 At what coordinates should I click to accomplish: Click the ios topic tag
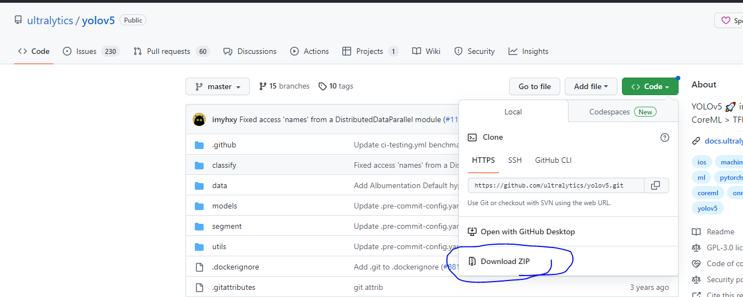[702, 162]
